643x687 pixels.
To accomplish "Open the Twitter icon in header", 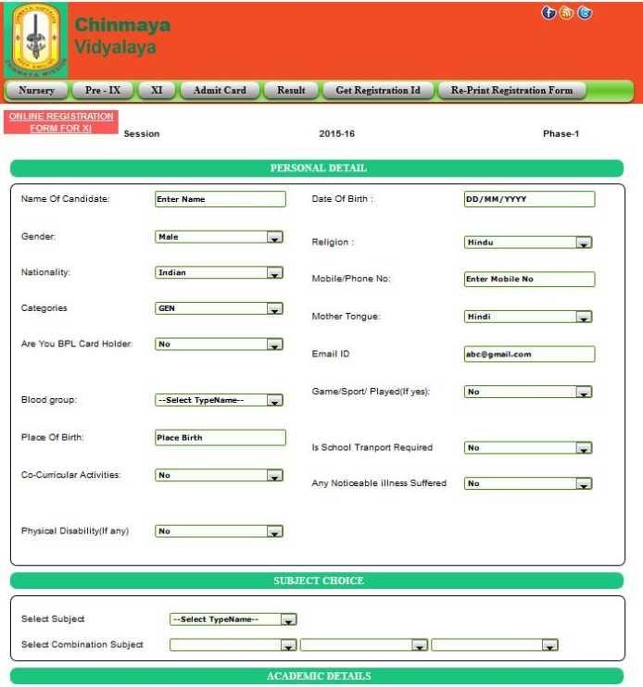I will click(585, 13).
